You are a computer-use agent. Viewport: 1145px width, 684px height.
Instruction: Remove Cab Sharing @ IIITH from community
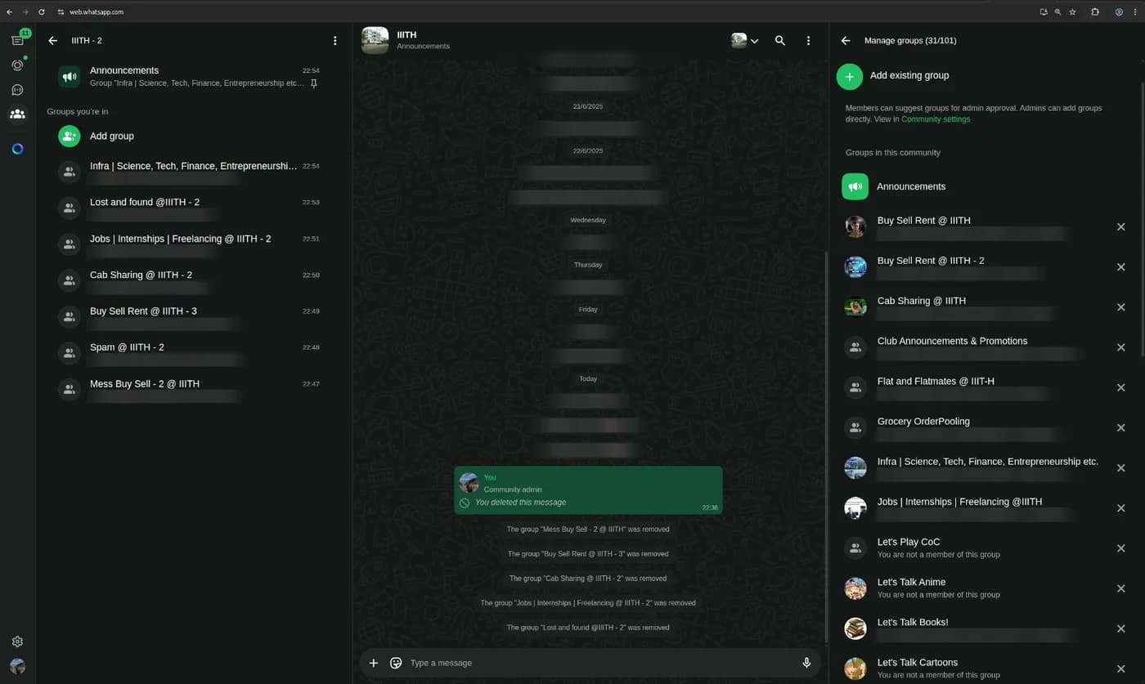tap(1121, 307)
